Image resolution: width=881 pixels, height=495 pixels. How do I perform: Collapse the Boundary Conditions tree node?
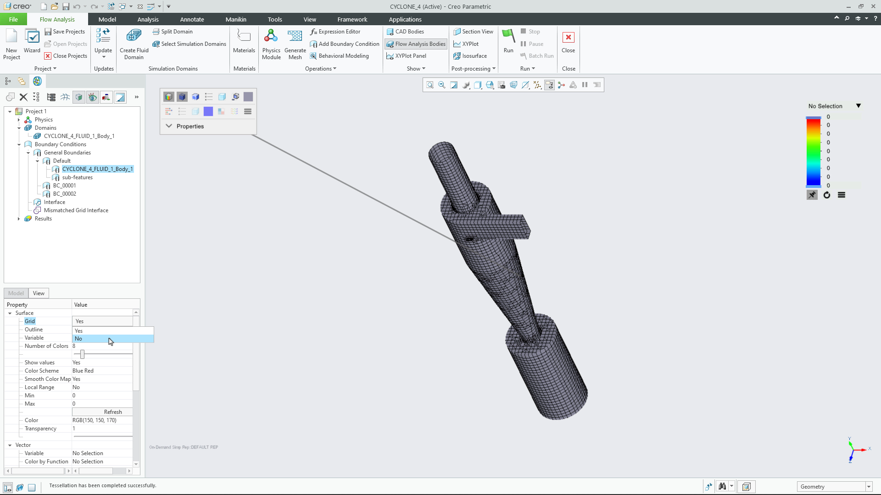tap(19, 144)
